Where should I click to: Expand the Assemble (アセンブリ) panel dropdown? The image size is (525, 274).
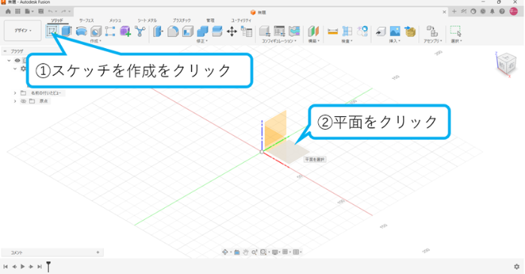coord(433,41)
